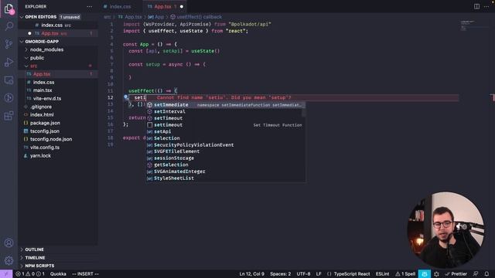Click ESLint status bar item
495x278 pixels.
382,274
